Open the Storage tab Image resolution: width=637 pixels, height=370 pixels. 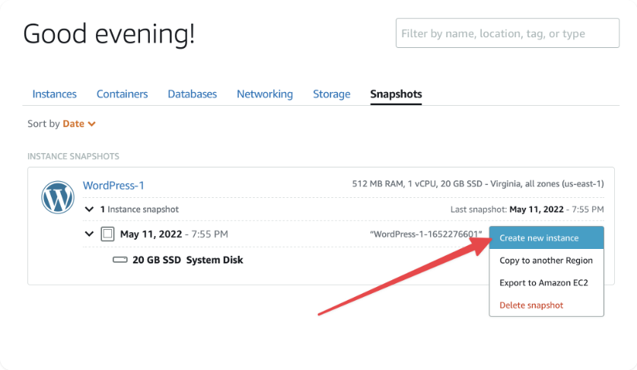click(x=332, y=94)
